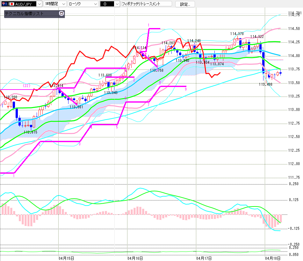Select the 04月16日 date axis label
Screen dimensions: 303x261
point(135,258)
